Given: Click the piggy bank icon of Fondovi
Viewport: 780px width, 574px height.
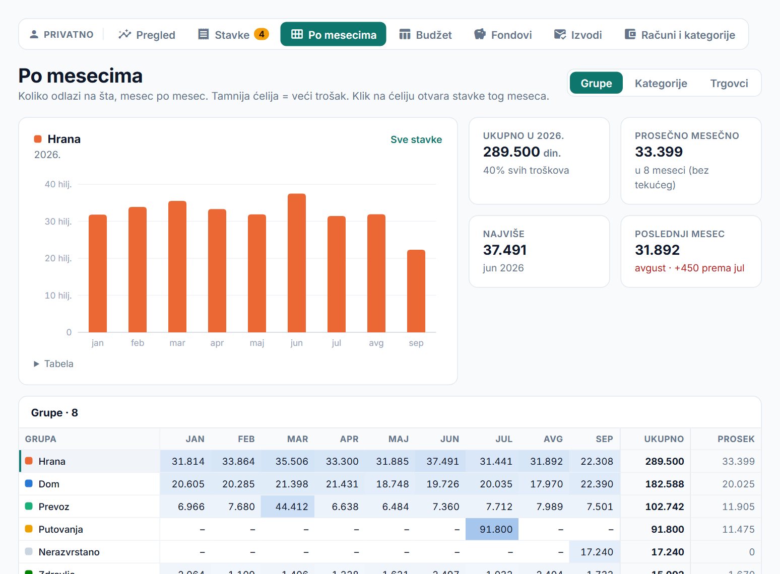Looking at the screenshot, I should pos(480,34).
